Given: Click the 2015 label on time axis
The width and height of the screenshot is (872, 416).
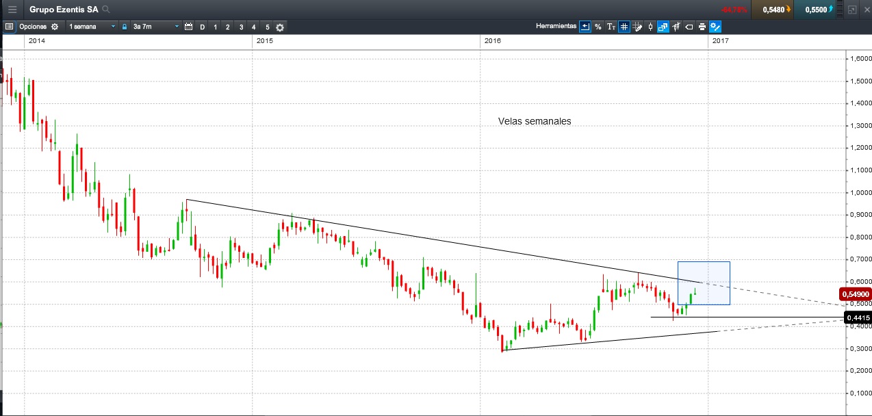Looking at the screenshot, I should 265,41.
